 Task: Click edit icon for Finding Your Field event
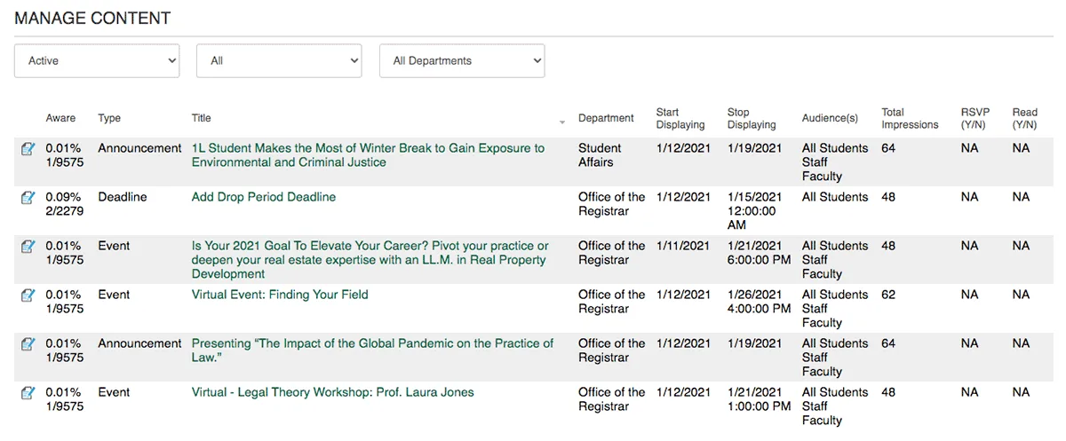[28, 295]
